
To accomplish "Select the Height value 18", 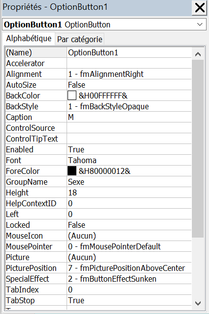I will 129,193.
